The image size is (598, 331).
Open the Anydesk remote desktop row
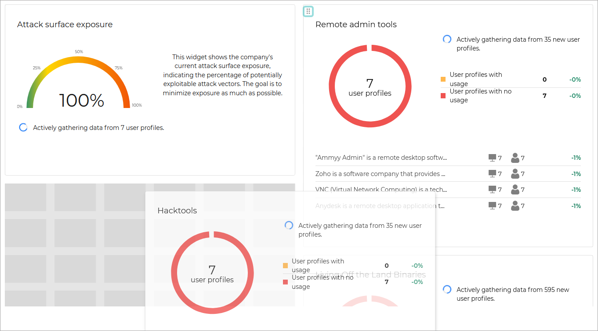tap(448, 206)
